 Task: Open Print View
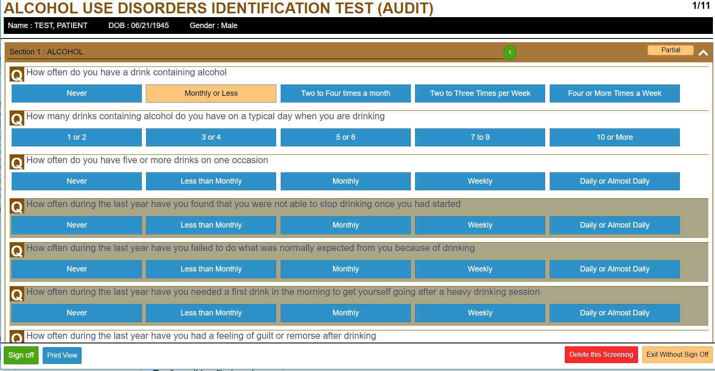62,355
